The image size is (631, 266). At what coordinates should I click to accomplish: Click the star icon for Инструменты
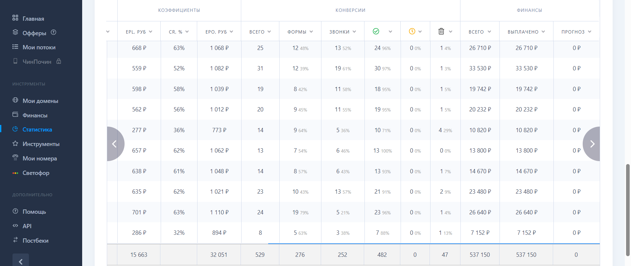15,143
